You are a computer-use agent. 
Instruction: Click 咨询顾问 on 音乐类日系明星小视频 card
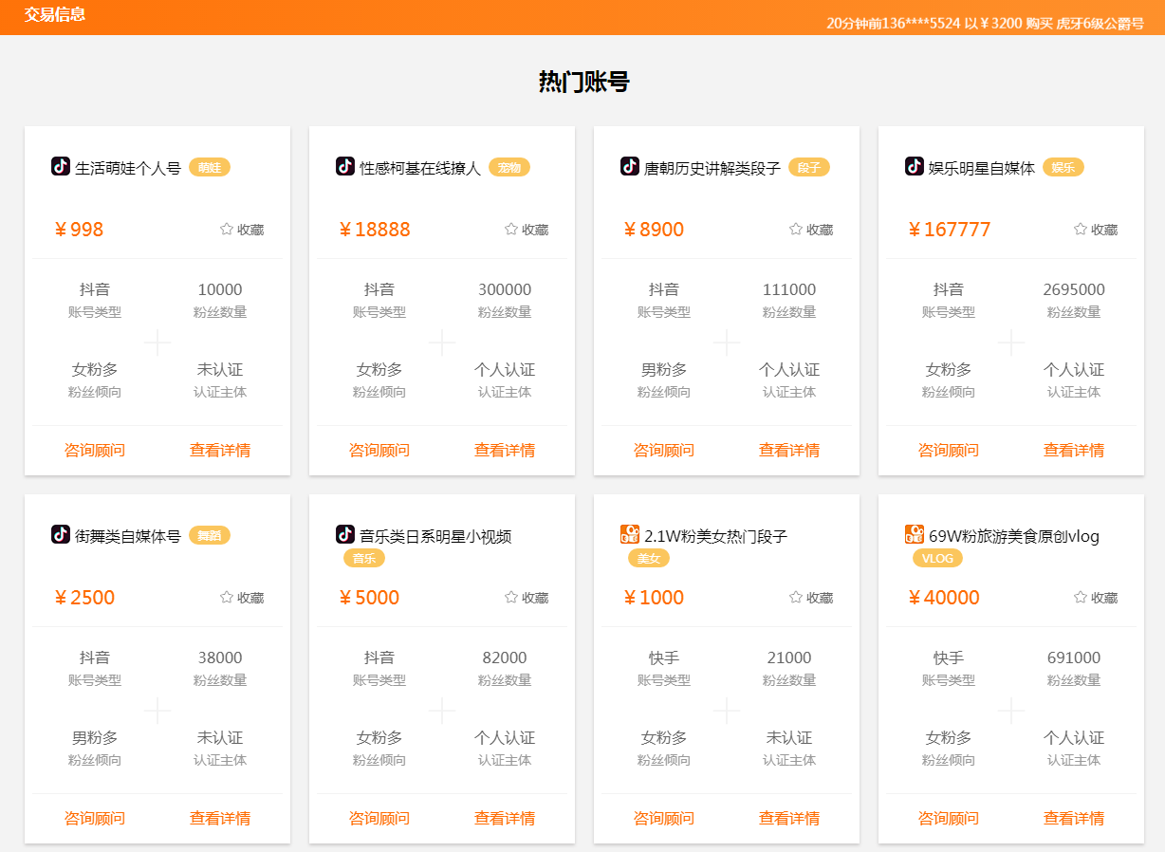(x=379, y=819)
